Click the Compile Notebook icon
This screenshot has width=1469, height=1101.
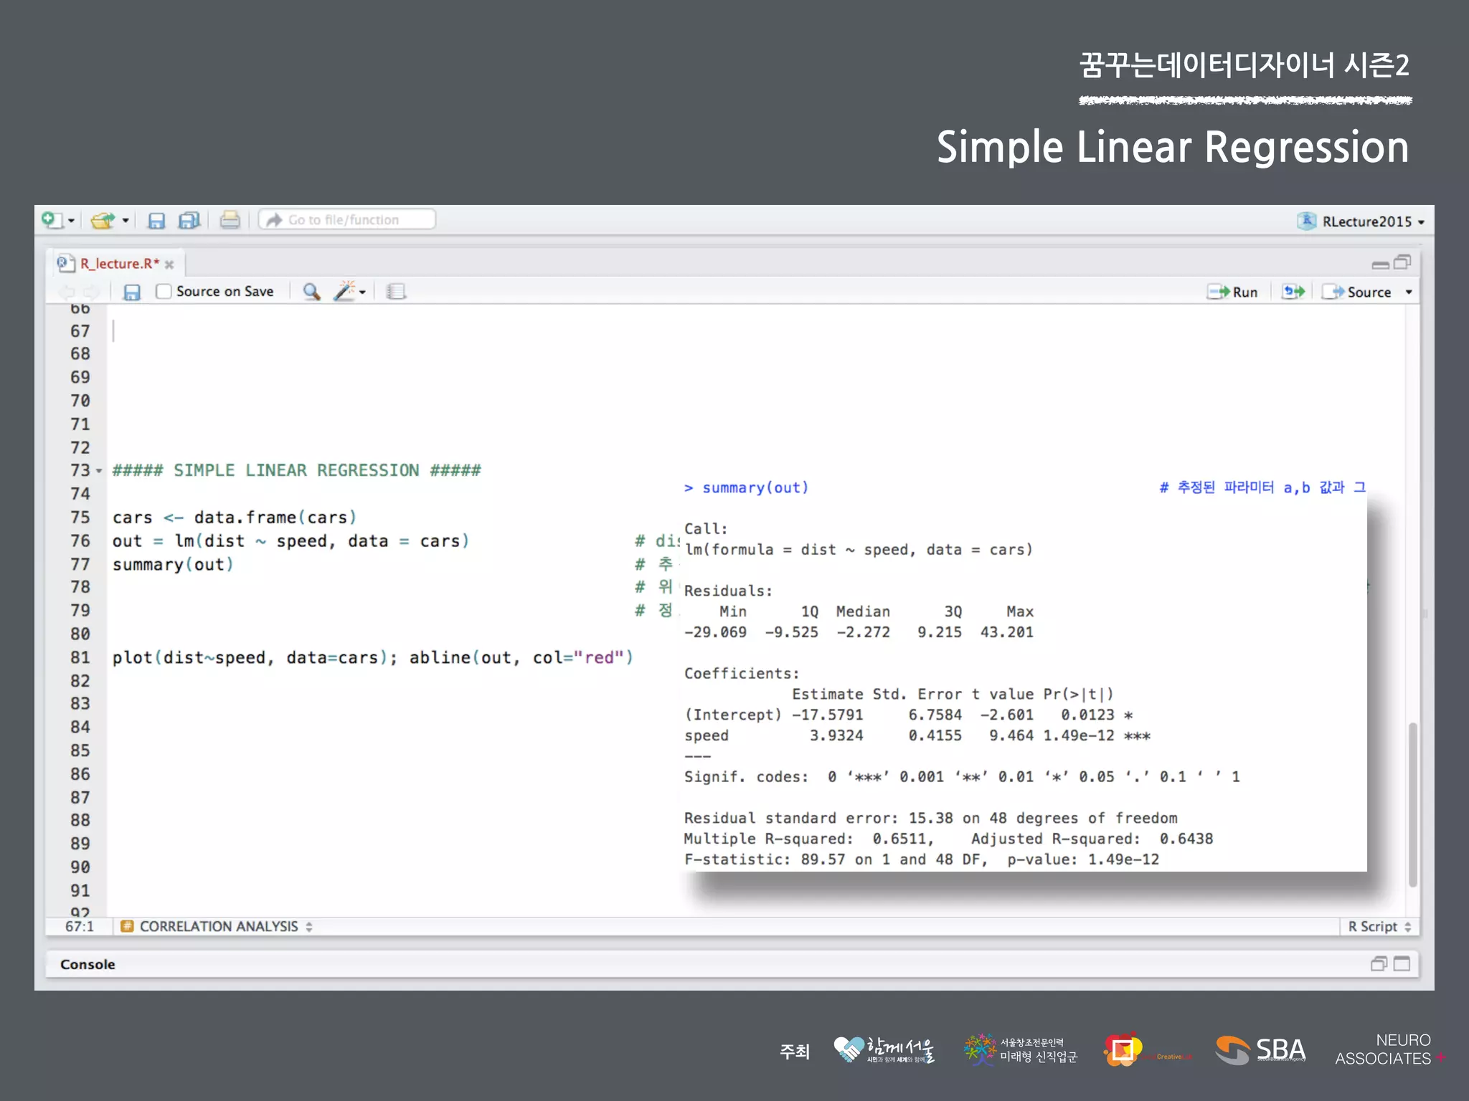pos(396,292)
